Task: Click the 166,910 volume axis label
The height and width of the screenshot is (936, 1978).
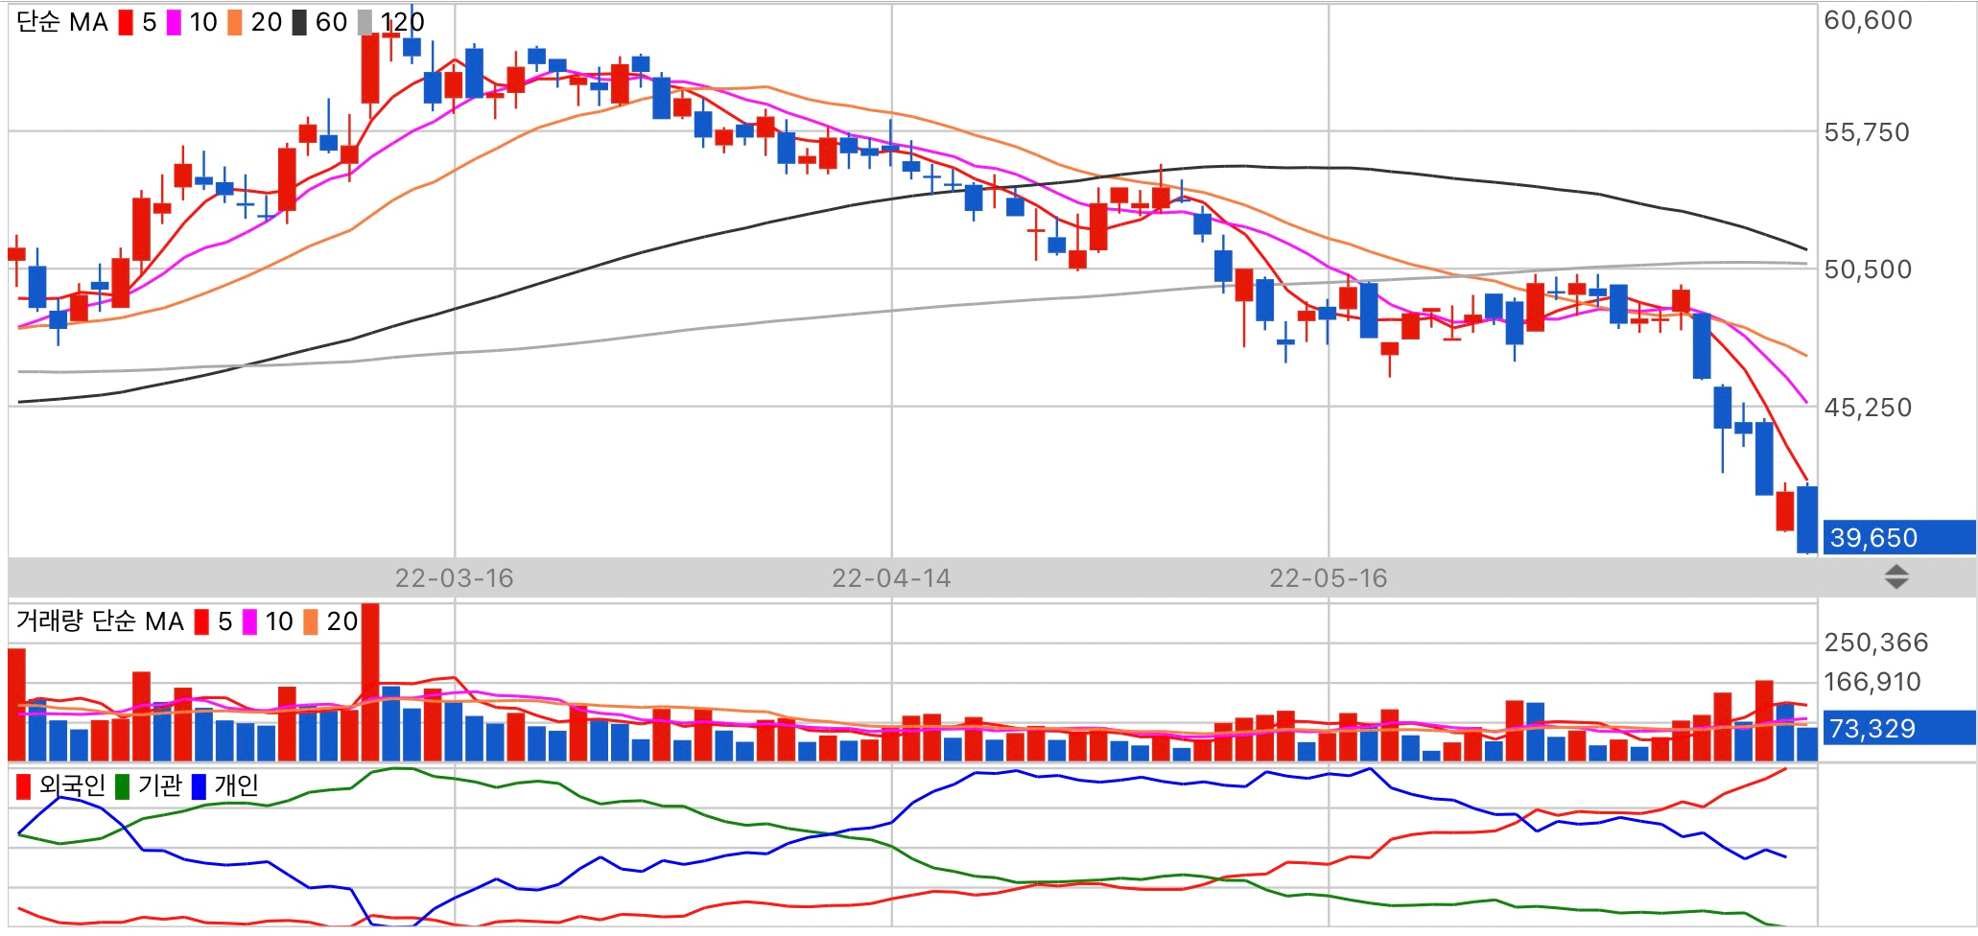Action: coord(1872,682)
